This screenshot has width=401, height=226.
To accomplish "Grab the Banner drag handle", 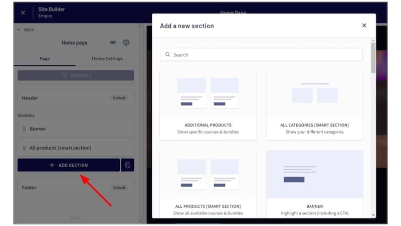I will pyautogui.click(x=24, y=129).
